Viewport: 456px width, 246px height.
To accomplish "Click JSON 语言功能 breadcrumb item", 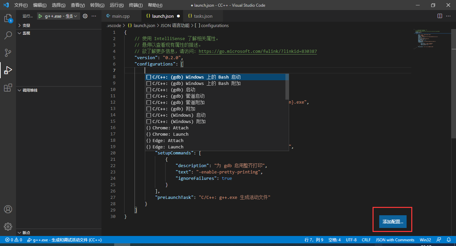I will [x=175, y=25].
